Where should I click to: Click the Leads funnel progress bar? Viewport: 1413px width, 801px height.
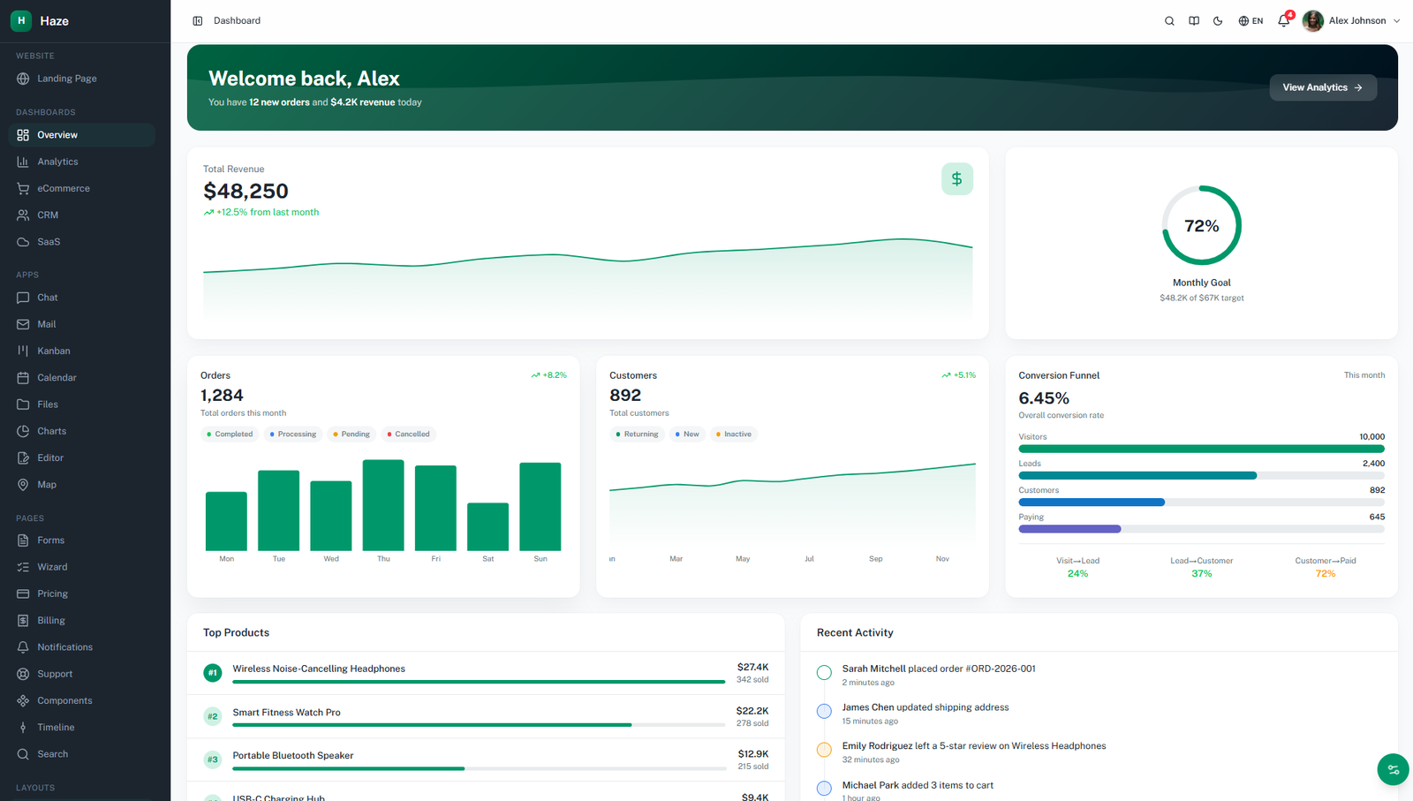click(1202, 475)
